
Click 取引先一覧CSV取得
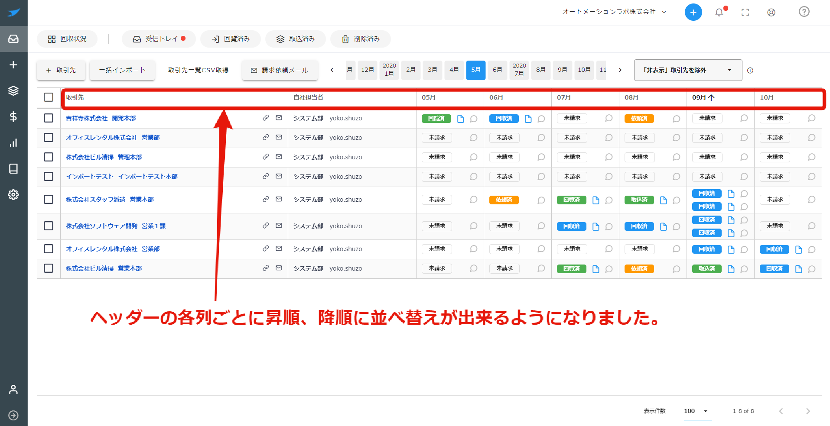click(199, 70)
